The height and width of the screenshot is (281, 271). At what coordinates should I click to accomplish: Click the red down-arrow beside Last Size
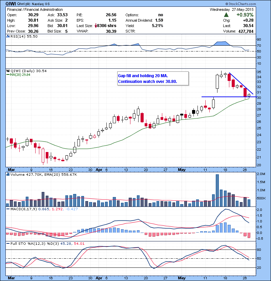tap(96, 26)
